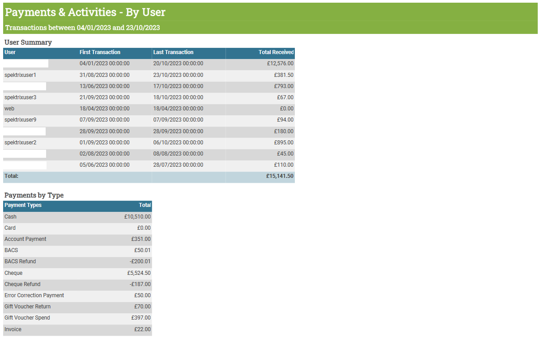Viewport: 545px width, 341px height.
Task: Select last transaction date 23/10/2023
Action: point(178,75)
